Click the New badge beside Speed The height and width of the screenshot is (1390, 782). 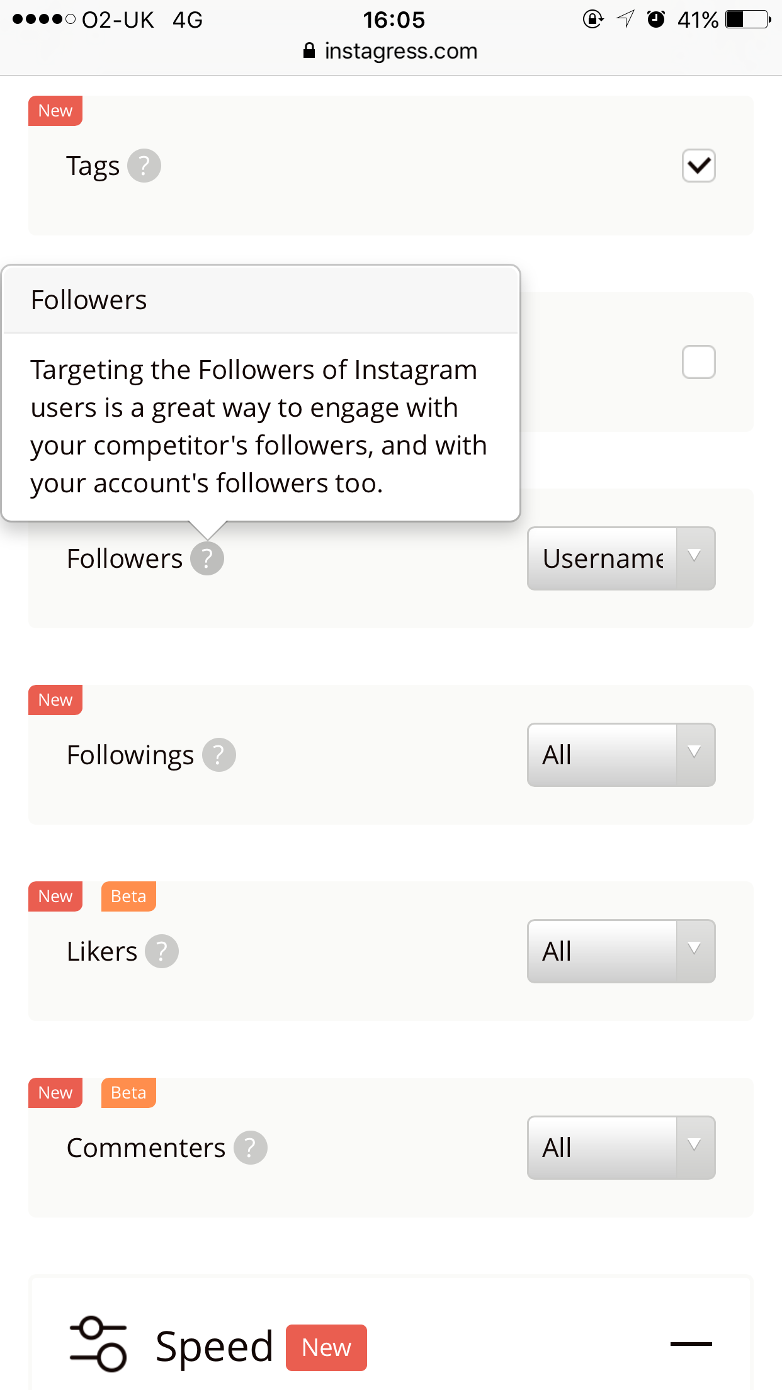point(326,1347)
